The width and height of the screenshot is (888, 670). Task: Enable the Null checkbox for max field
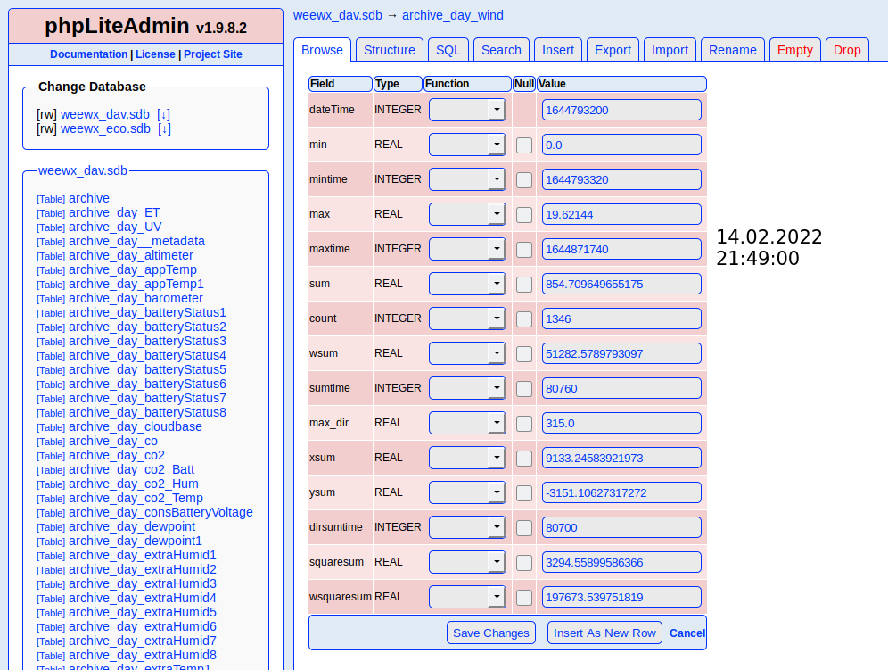coord(523,214)
